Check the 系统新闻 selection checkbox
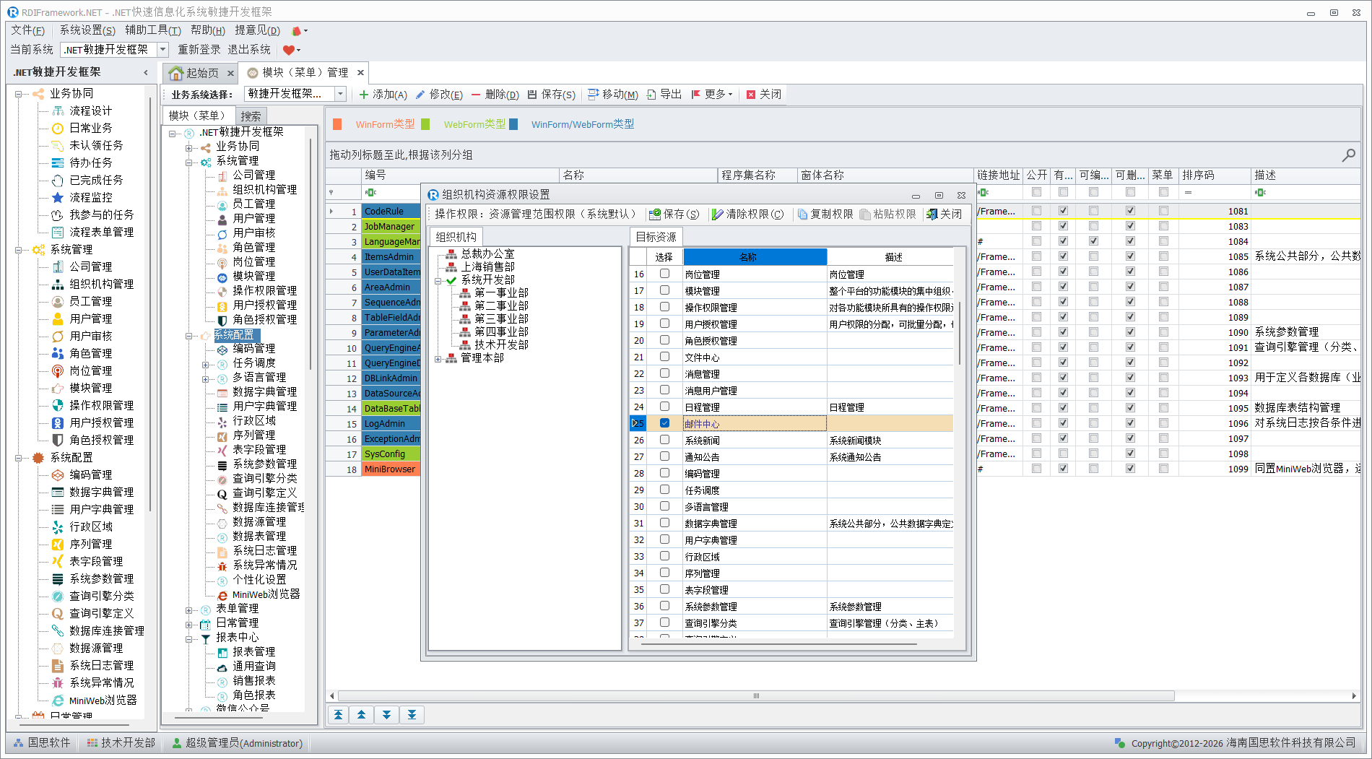The width and height of the screenshot is (1372, 759). click(x=664, y=440)
